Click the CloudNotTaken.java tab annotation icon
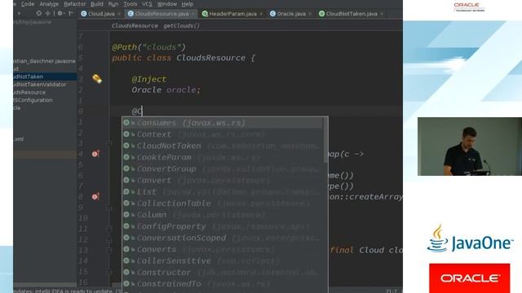The image size is (522, 293). (x=321, y=14)
